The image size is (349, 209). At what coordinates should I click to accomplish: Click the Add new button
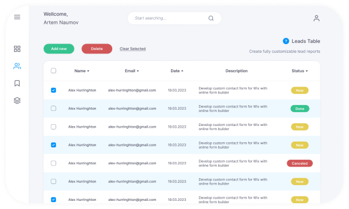(x=59, y=49)
